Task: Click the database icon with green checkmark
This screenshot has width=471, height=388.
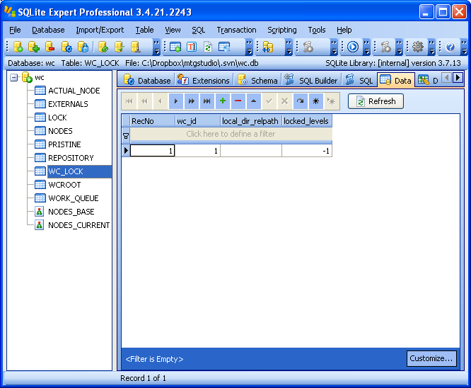Action: pos(120,47)
